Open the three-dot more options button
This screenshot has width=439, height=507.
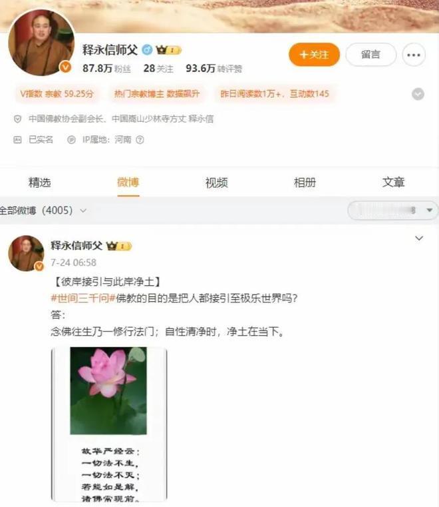(x=414, y=55)
